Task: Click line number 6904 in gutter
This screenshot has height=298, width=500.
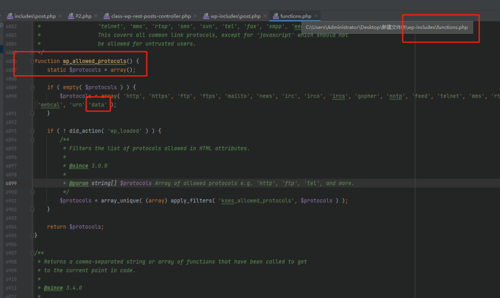Action: coord(11,227)
